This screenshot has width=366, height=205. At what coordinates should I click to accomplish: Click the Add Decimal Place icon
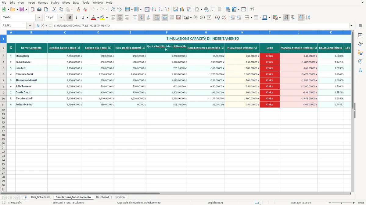point(217,18)
